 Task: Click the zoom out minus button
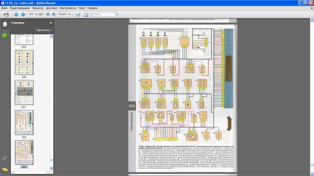point(48,14)
